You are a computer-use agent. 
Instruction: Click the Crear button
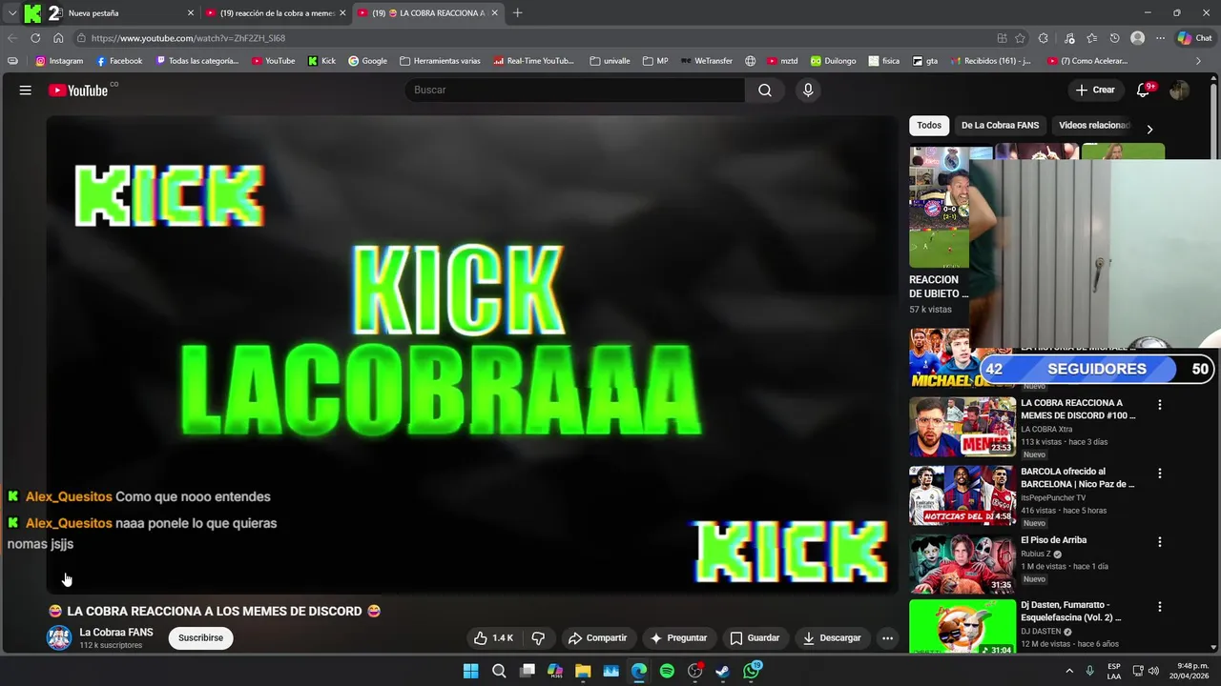pos(1094,90)
